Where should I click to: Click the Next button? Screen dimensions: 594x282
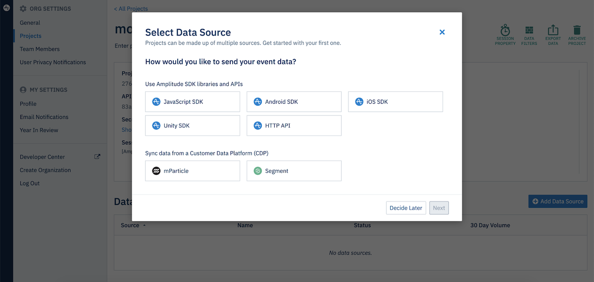(x=439, y=208)
